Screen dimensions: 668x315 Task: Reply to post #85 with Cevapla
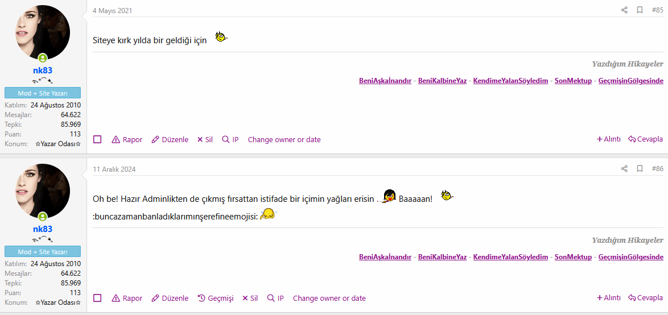pos(645,140)
